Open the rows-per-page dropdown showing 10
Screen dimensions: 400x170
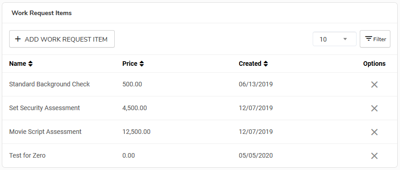pyautogui.click(x=335, y=39)
